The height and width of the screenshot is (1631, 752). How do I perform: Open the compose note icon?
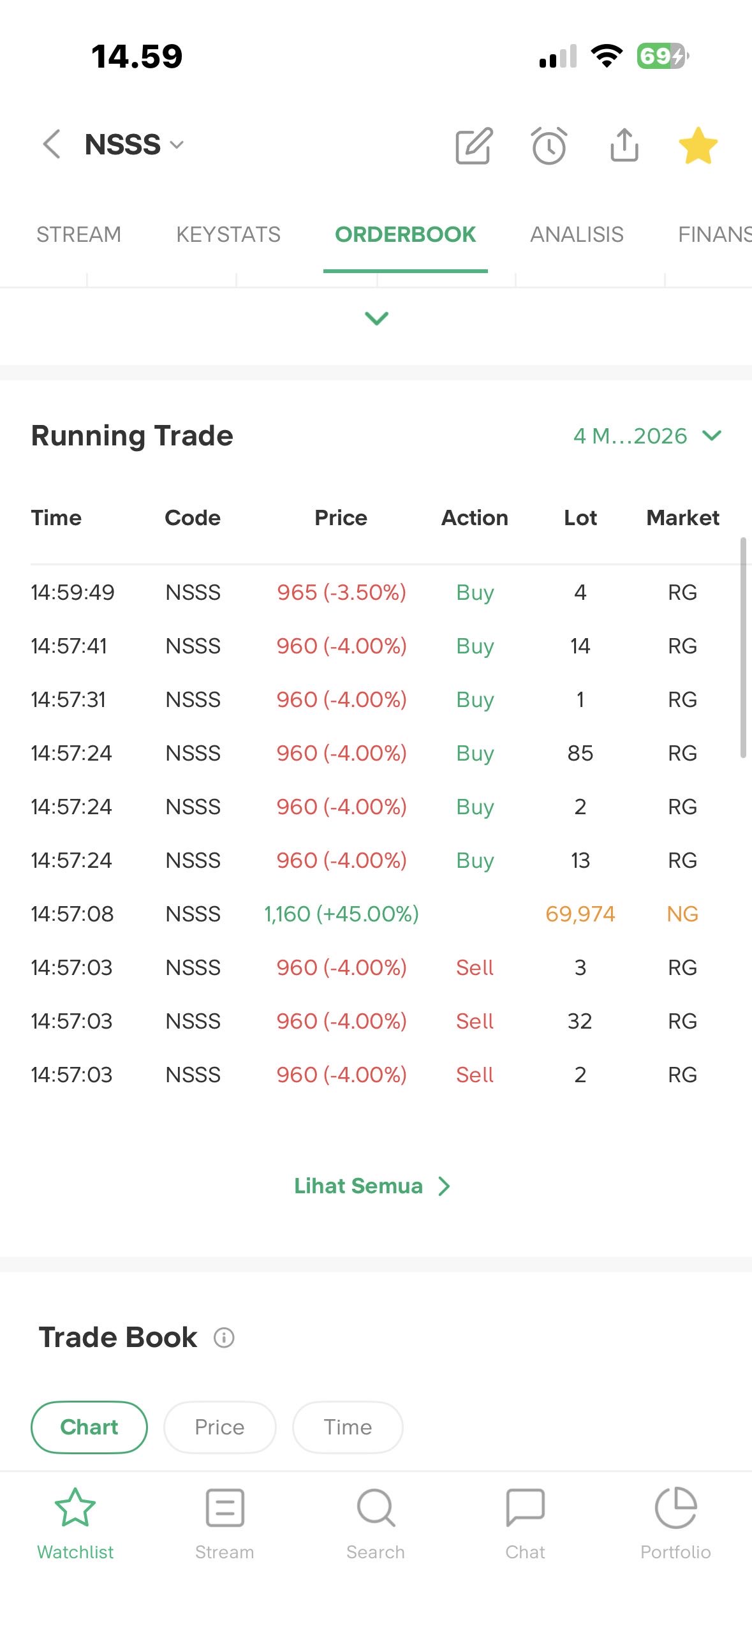[474, 145]
